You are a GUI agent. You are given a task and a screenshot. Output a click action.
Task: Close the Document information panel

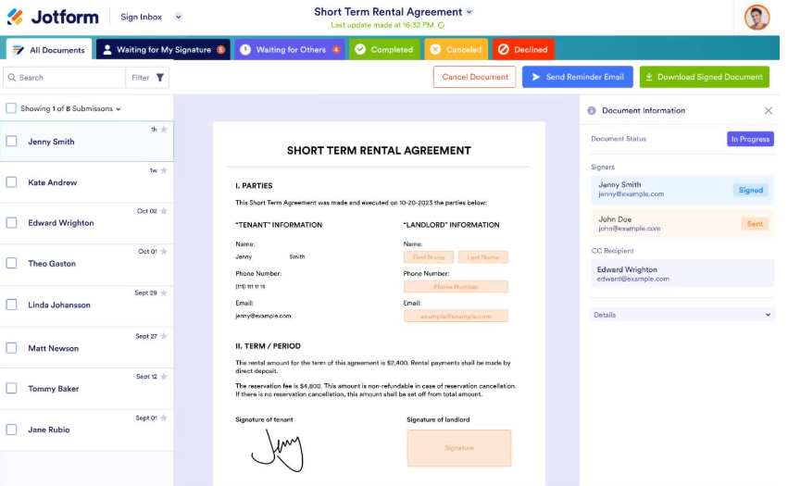768,110
